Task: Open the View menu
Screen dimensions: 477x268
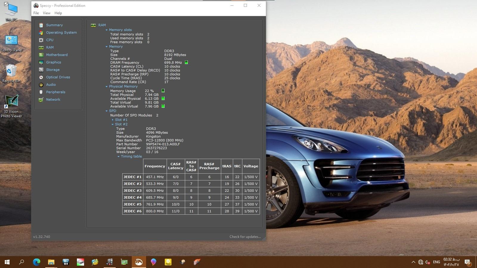Action: pyautogui.click(x=47, y=13)
